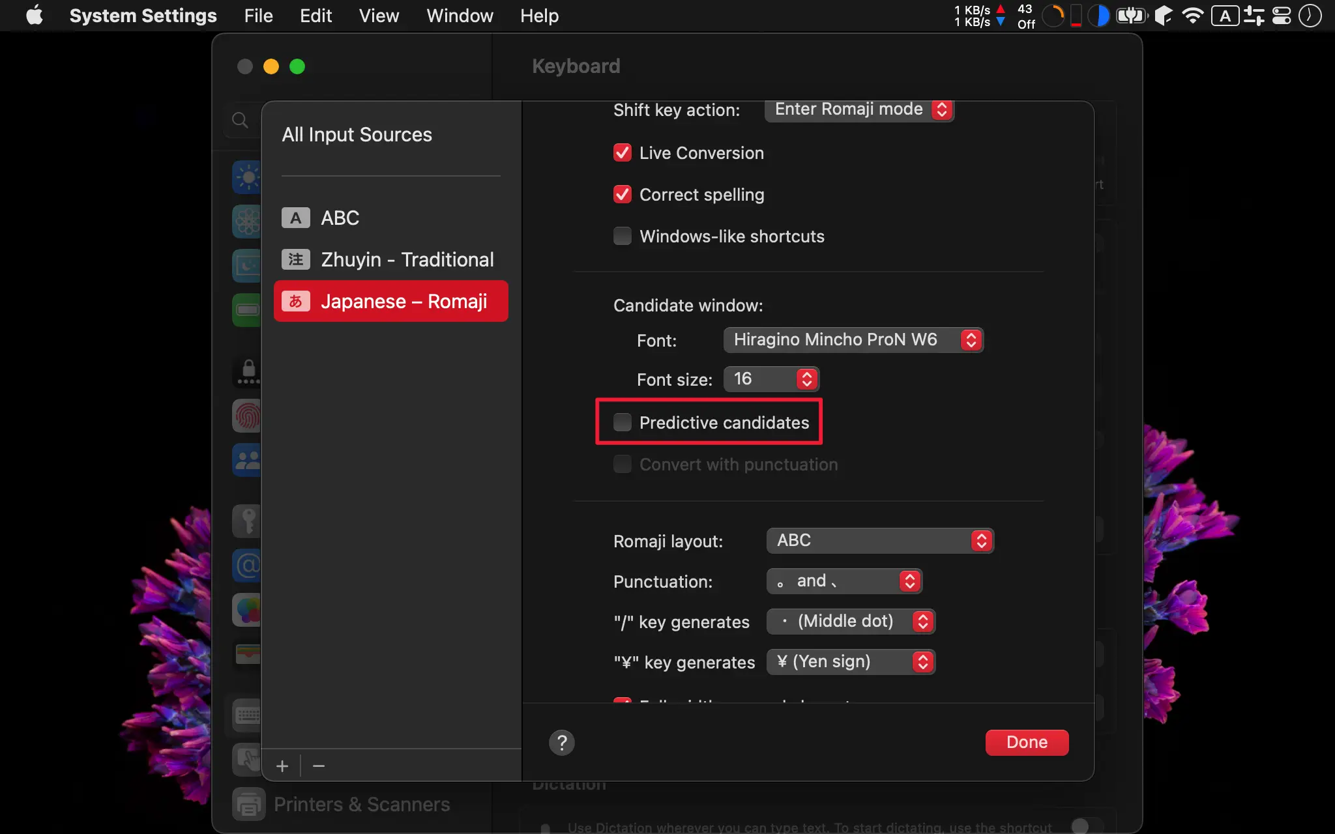The width and height of the screenshot is (1335, 834).
Task: Open Internet Accounts @ sidebar icon
Action: 247,565
